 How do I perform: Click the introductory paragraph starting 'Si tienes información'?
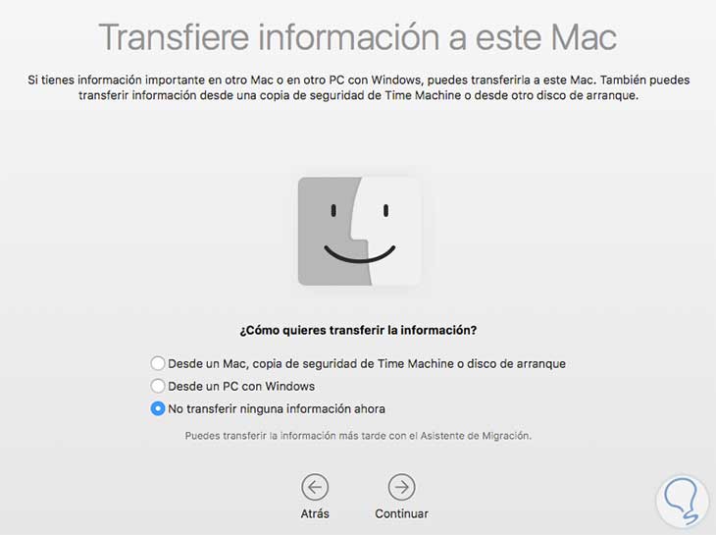point(358,87)
